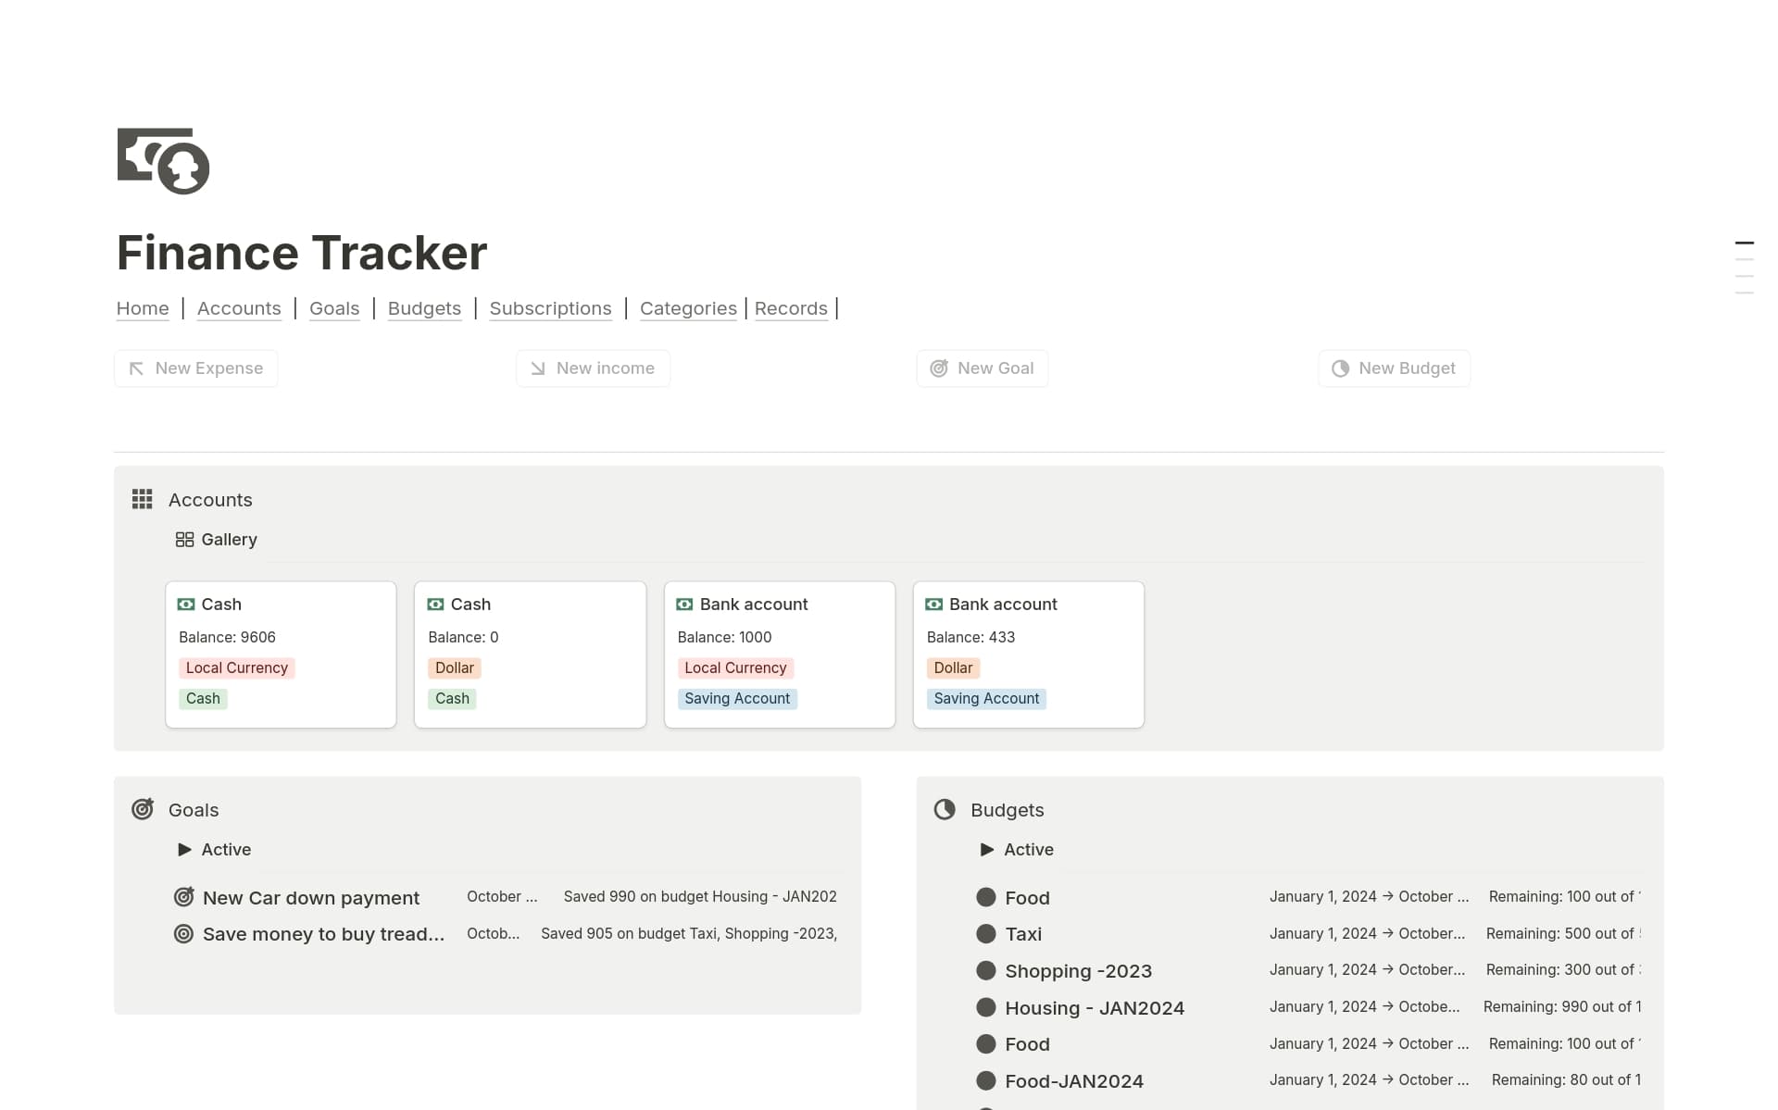Open the Subscriptions navigation link
The width and height of the screenshot is (1778, 1110).
pyautogui.click(x=550, y=308)
